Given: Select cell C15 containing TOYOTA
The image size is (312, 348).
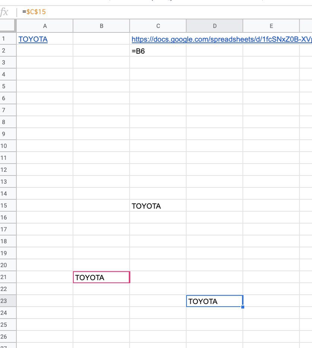Looking at the screenshot, I should (158, 206).
